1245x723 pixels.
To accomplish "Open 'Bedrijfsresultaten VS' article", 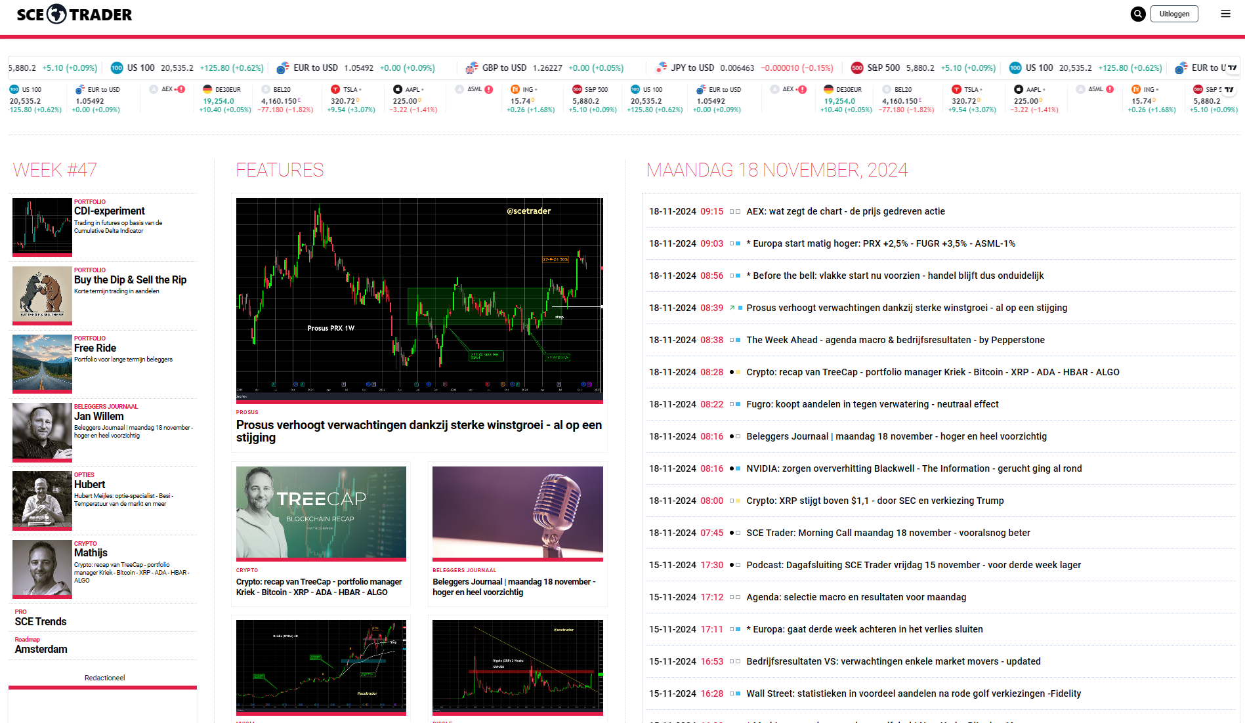I will tap(893, 661).
